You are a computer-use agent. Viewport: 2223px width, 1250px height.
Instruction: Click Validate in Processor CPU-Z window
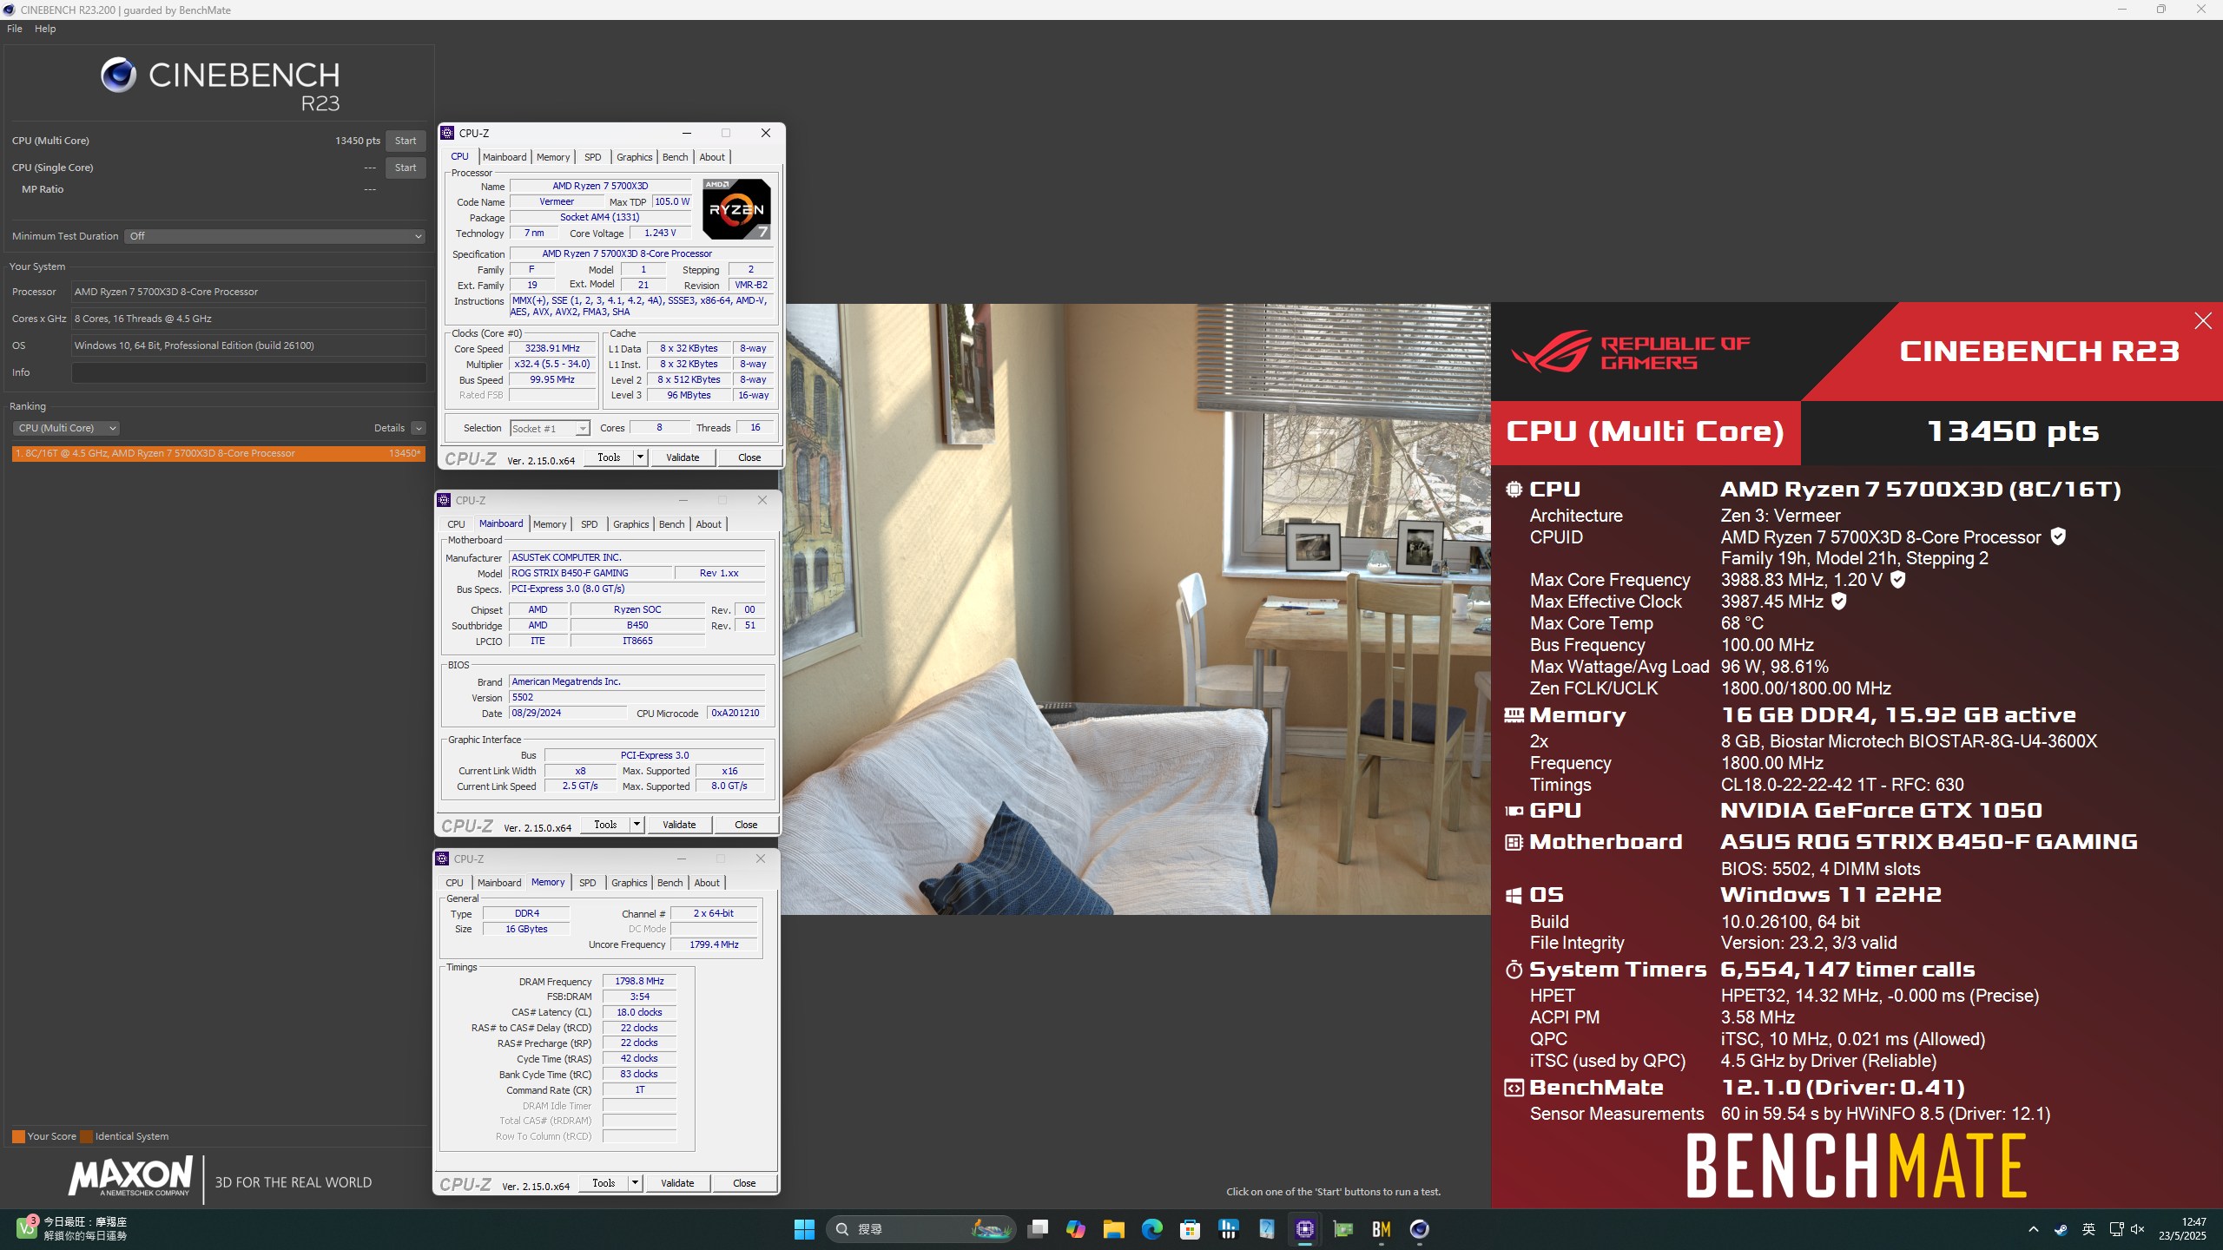point(683,457)
